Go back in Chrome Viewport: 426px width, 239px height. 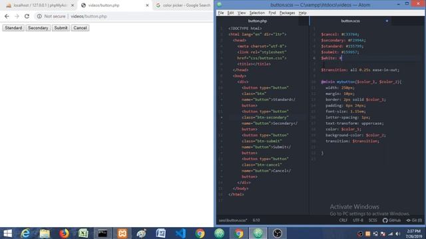click(7, 16)
